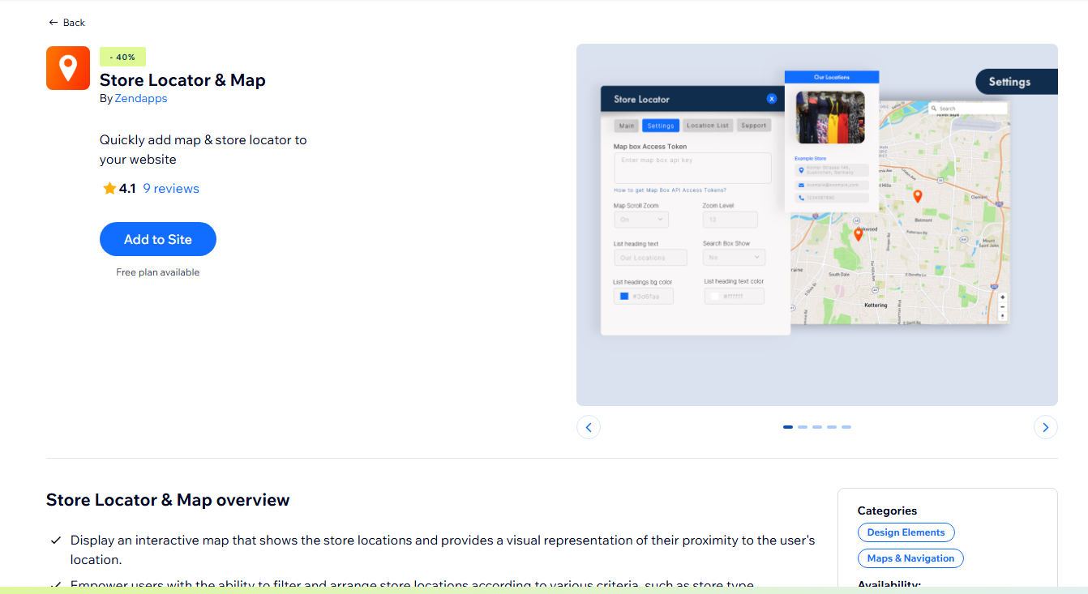This screenshot has height=594, width=1088.
Task: Open the Search Box Show dropdown
Action: click(x=734, y=257)
